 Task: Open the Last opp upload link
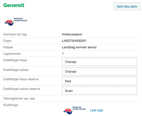click(x=97, y=110)
